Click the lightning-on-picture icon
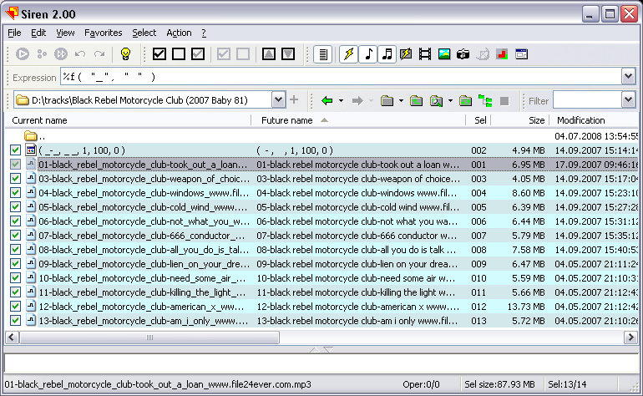 [406, 53]
